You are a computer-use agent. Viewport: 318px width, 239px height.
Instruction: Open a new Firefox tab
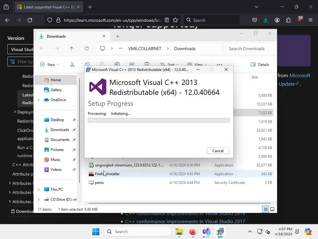90,7
